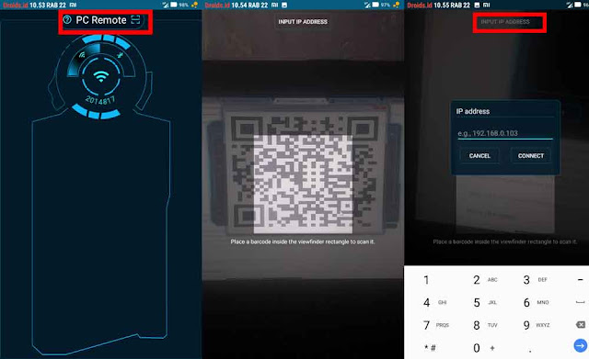
Task: Tap the * # symbols key on the keypad
Action: coord(430,348)
